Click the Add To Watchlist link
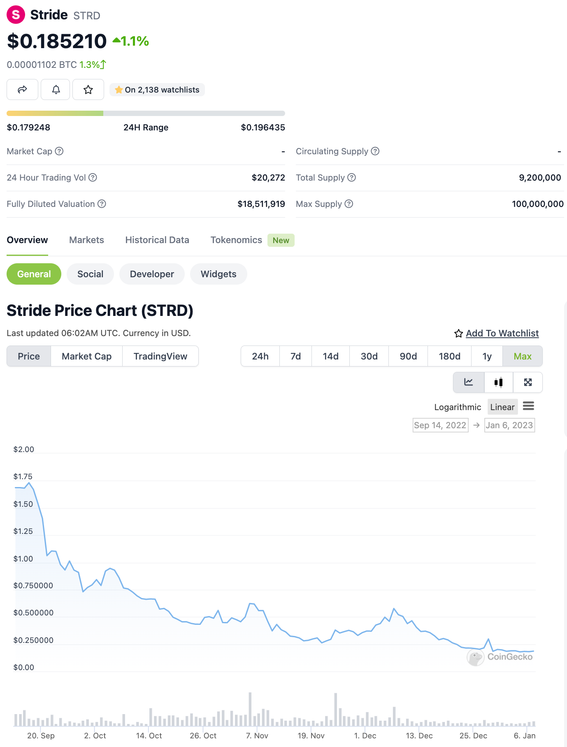The height and width of the screenshot is (747, 567). pyautogui.click(x=502, y=333)
